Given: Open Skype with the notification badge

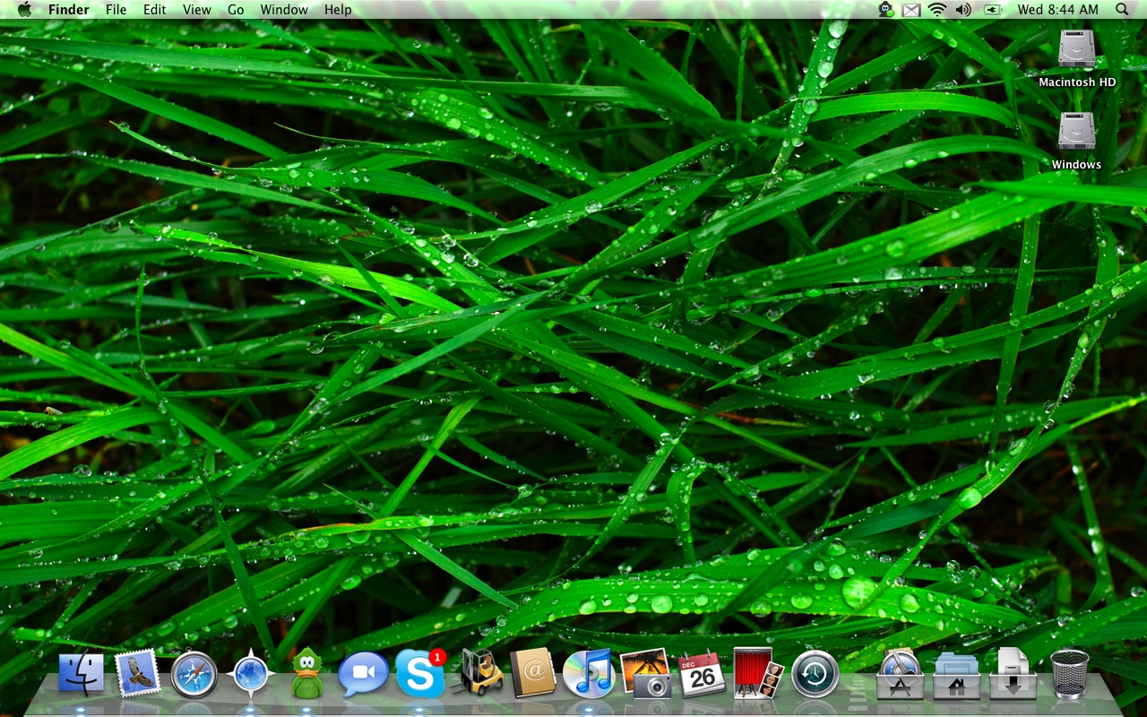Looking at the screenshot, I should [420, 673].
